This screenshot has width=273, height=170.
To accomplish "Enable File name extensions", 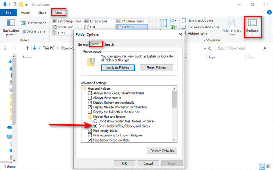I will 184,27.
